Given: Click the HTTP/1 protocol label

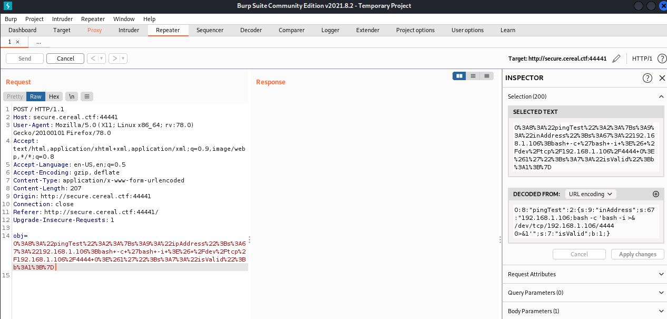Looking at the screenshot, I should point(642,59).
